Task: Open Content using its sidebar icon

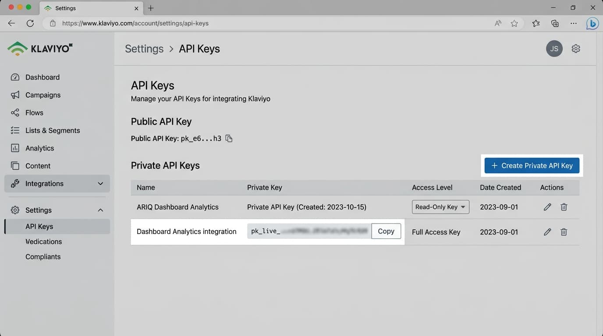Action: tap(15, 166)
